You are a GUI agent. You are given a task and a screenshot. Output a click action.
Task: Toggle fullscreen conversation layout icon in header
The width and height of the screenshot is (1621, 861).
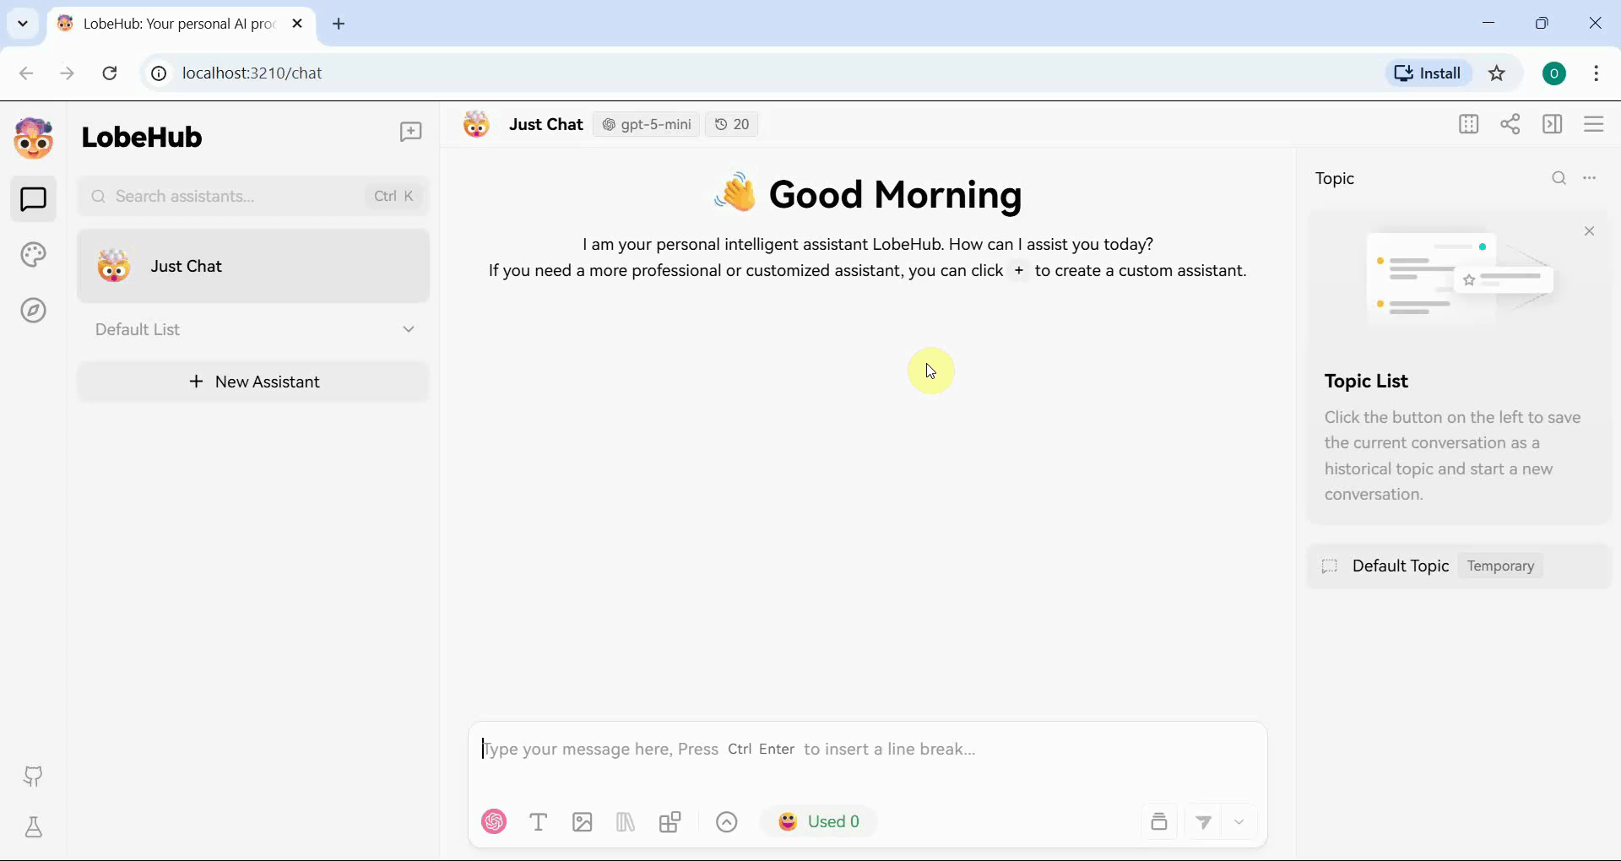[x=1469, y=124]
